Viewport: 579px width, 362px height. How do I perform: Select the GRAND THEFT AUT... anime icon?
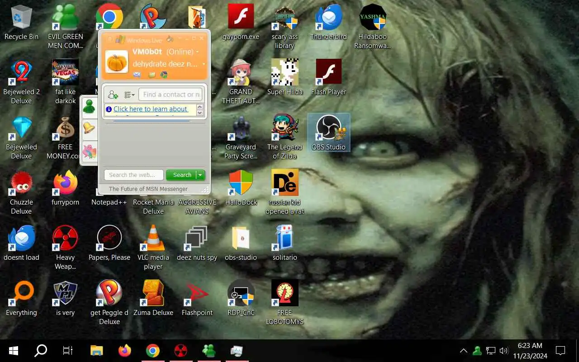241,82
